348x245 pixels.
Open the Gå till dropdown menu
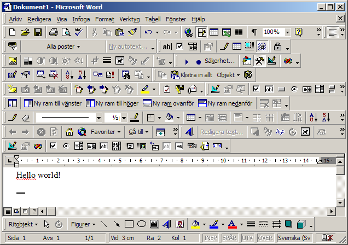click(138, 132)
